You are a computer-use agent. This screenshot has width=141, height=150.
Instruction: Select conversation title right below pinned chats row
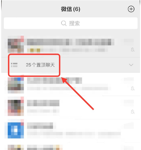tap(54, 80)
